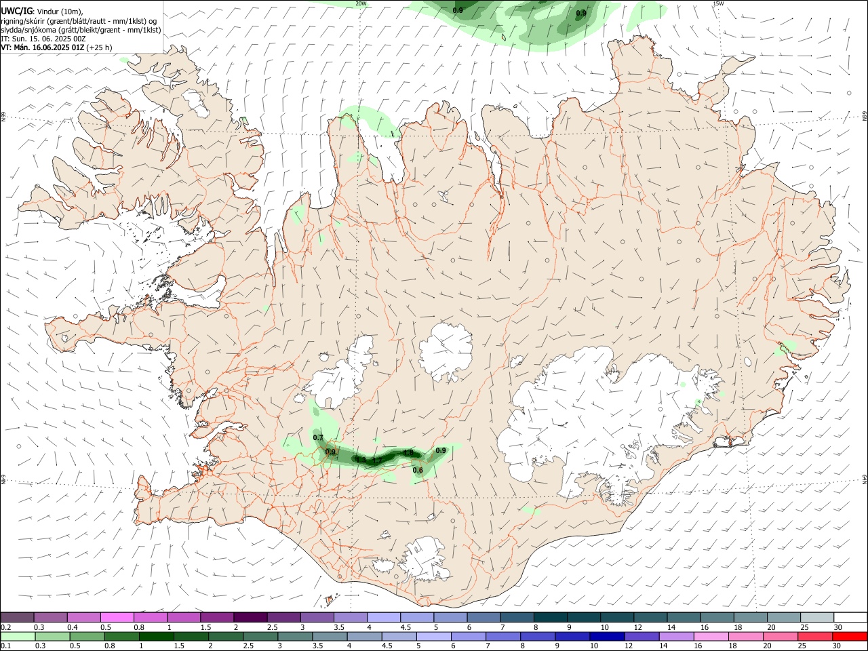Screen dimensions: 868x651
Task: Click the VT: Mán. 16.06.2025 01Z line
Action: point(43,47)
